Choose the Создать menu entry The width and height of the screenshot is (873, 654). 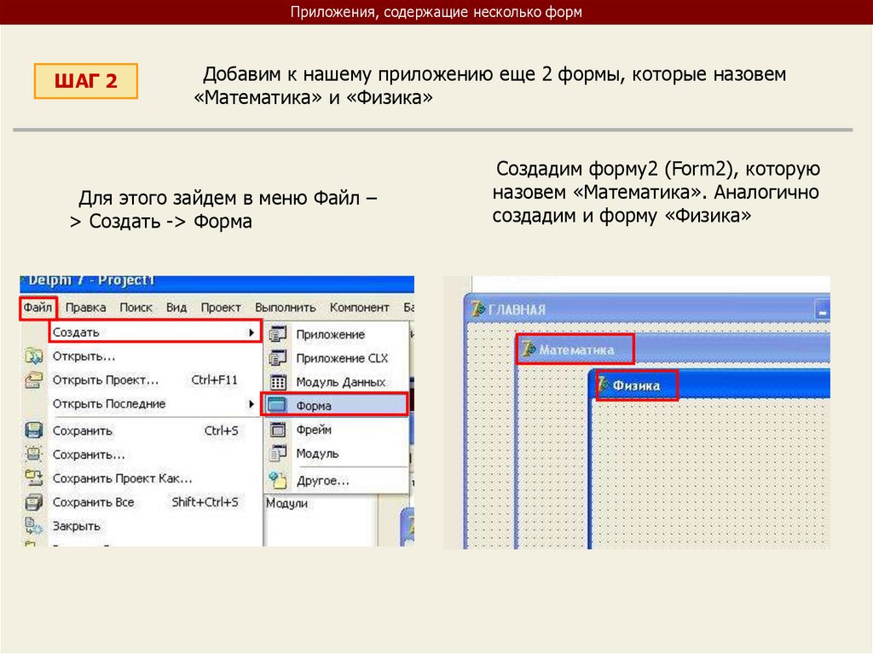(x=155, y=332)
